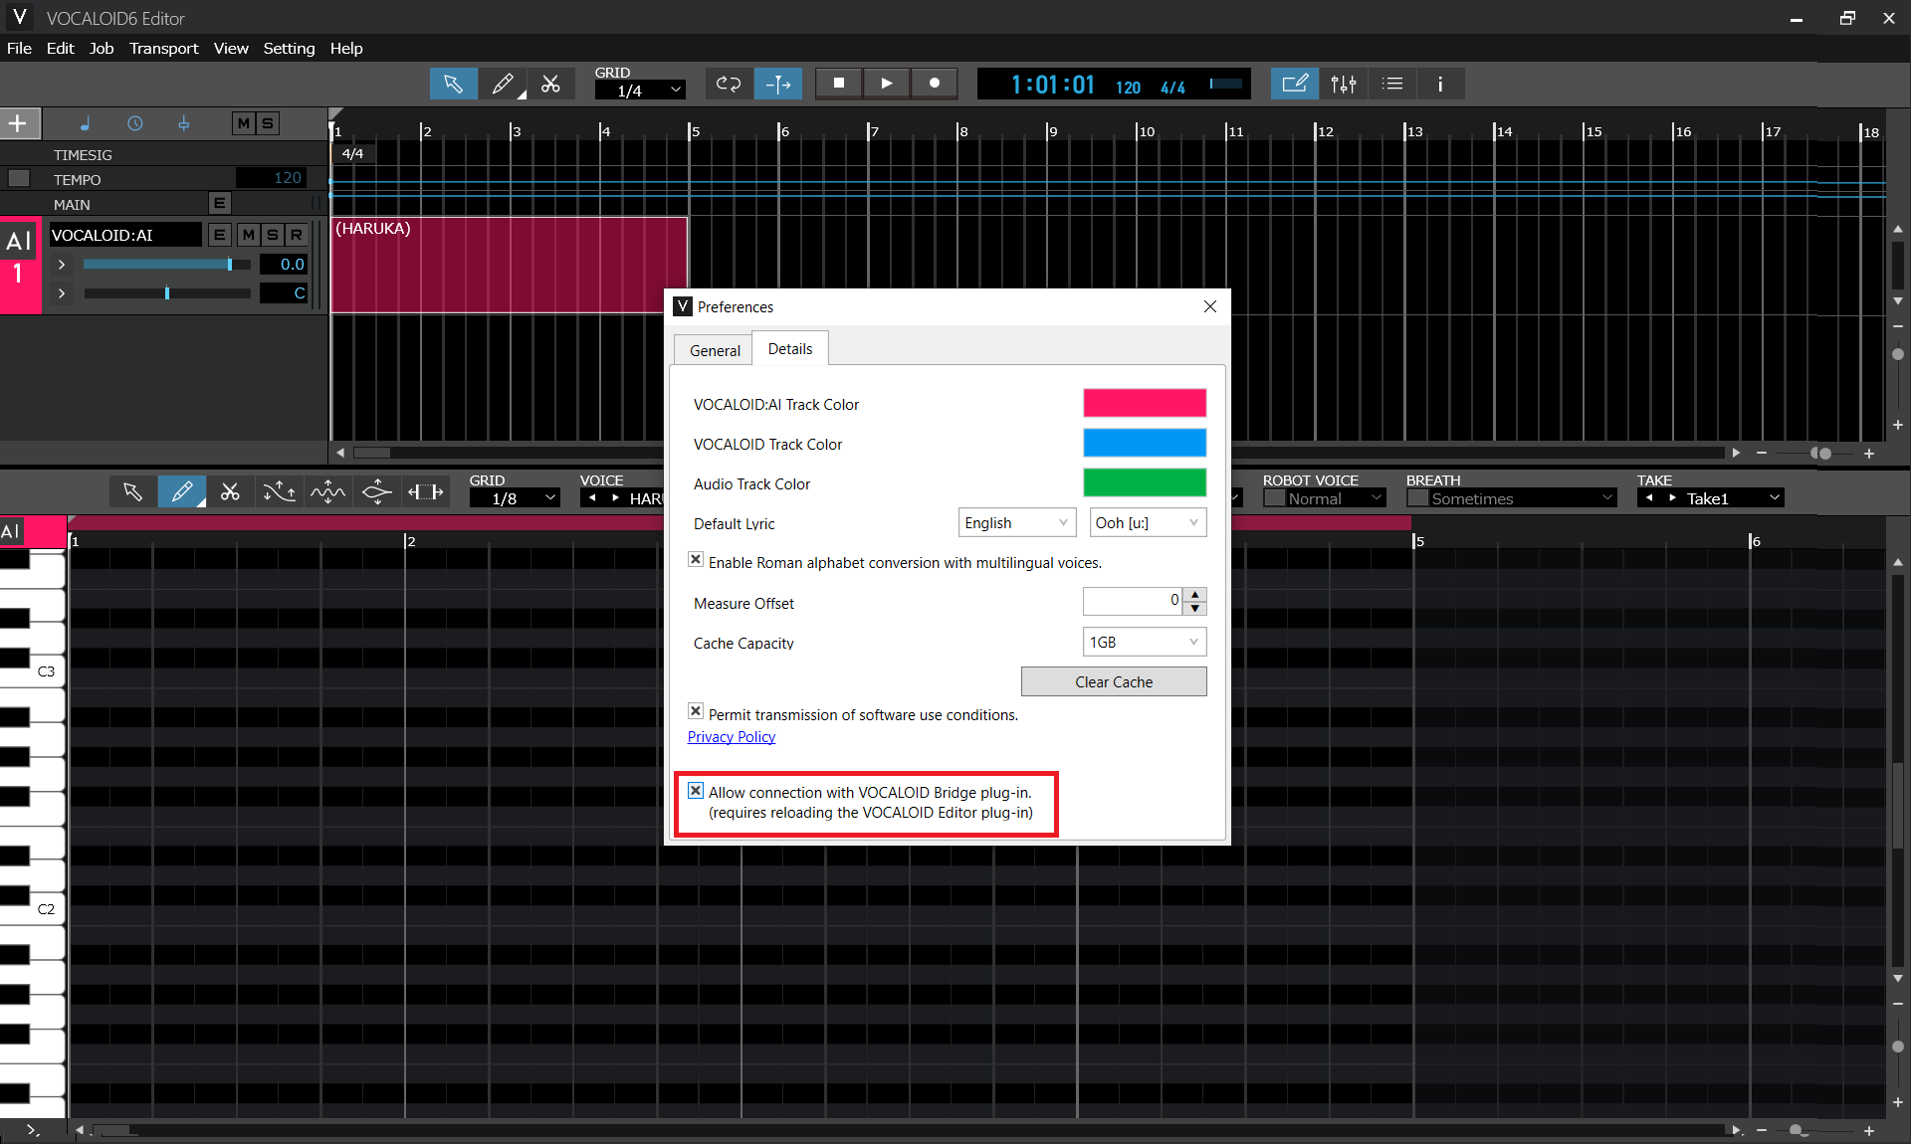1911x1144 pixels.
Task: Click the clock icon in track header
Action: coord(134,123)
